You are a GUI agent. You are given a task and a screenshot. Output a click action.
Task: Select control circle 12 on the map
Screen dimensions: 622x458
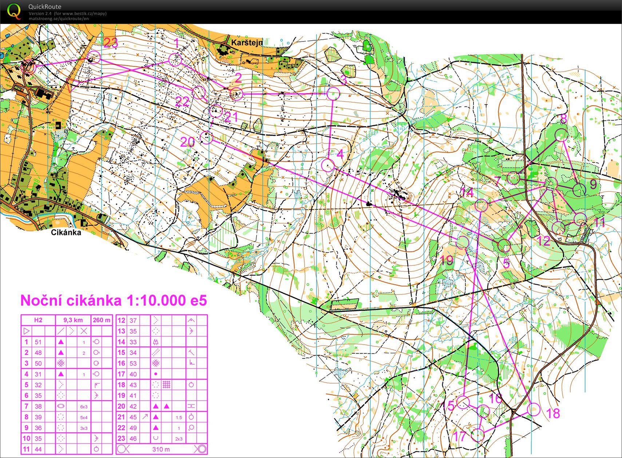558,228
